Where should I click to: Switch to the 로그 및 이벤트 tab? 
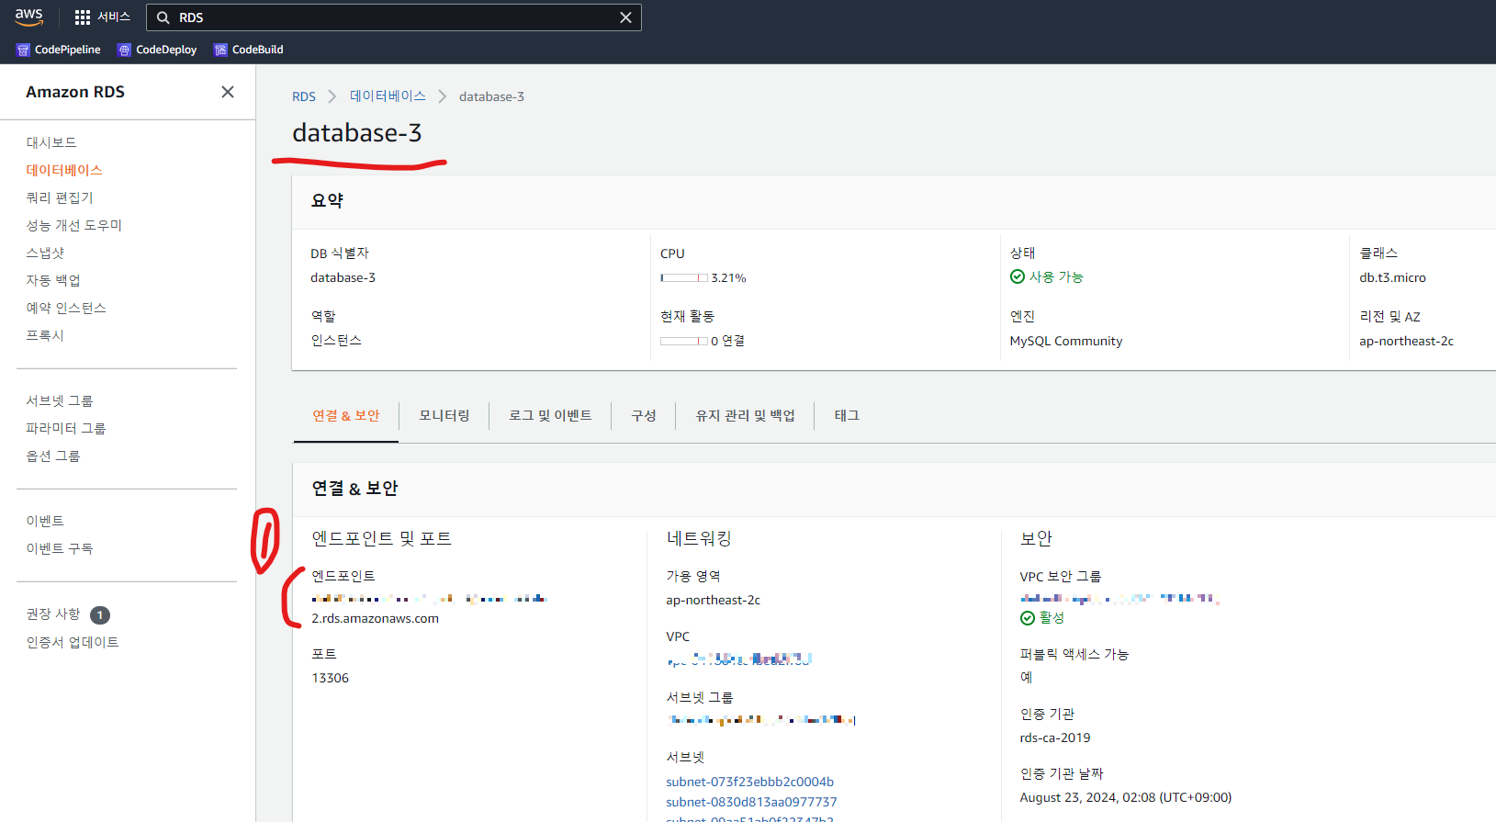[x=550, y=415]
